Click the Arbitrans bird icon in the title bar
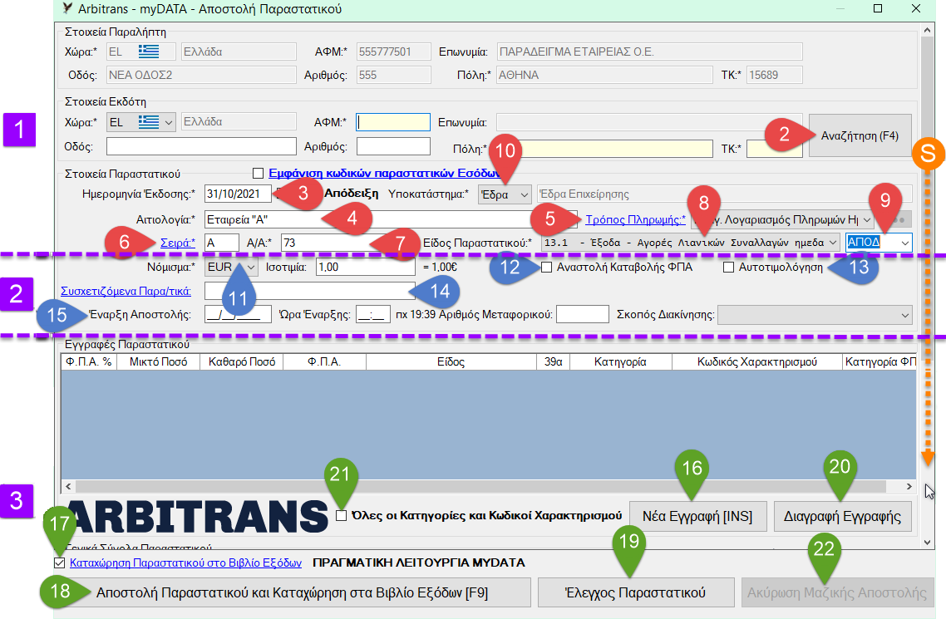This screenshot has height=619, width=946. pyautogui.click(x=67, y=8)
